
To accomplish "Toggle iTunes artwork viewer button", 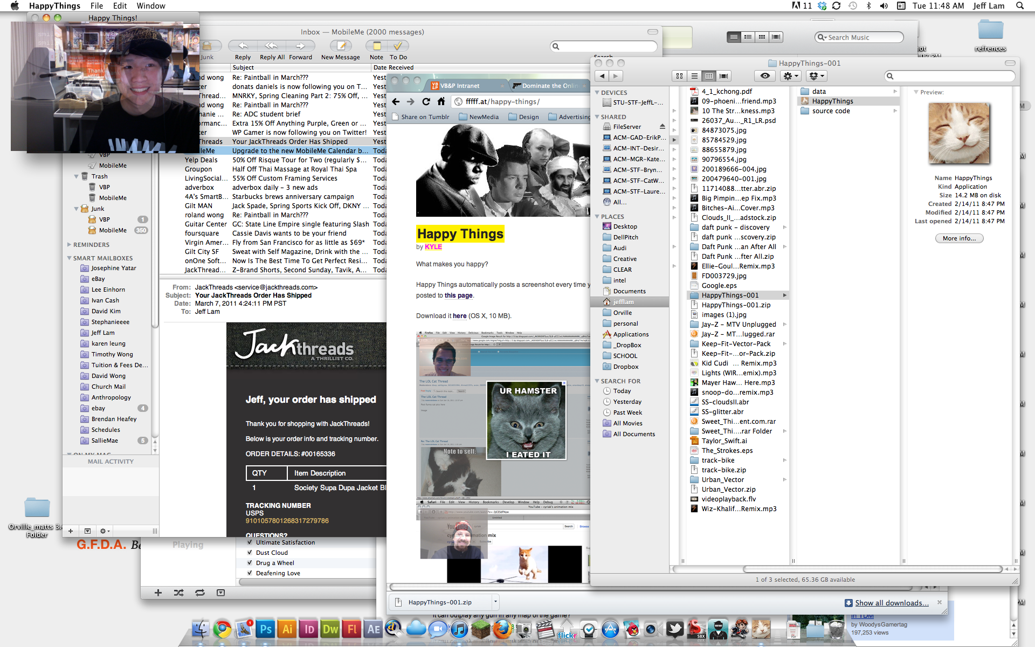I will coord(220,593).
